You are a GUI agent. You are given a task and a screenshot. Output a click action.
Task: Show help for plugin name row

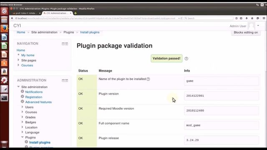(x=148, y=79)
